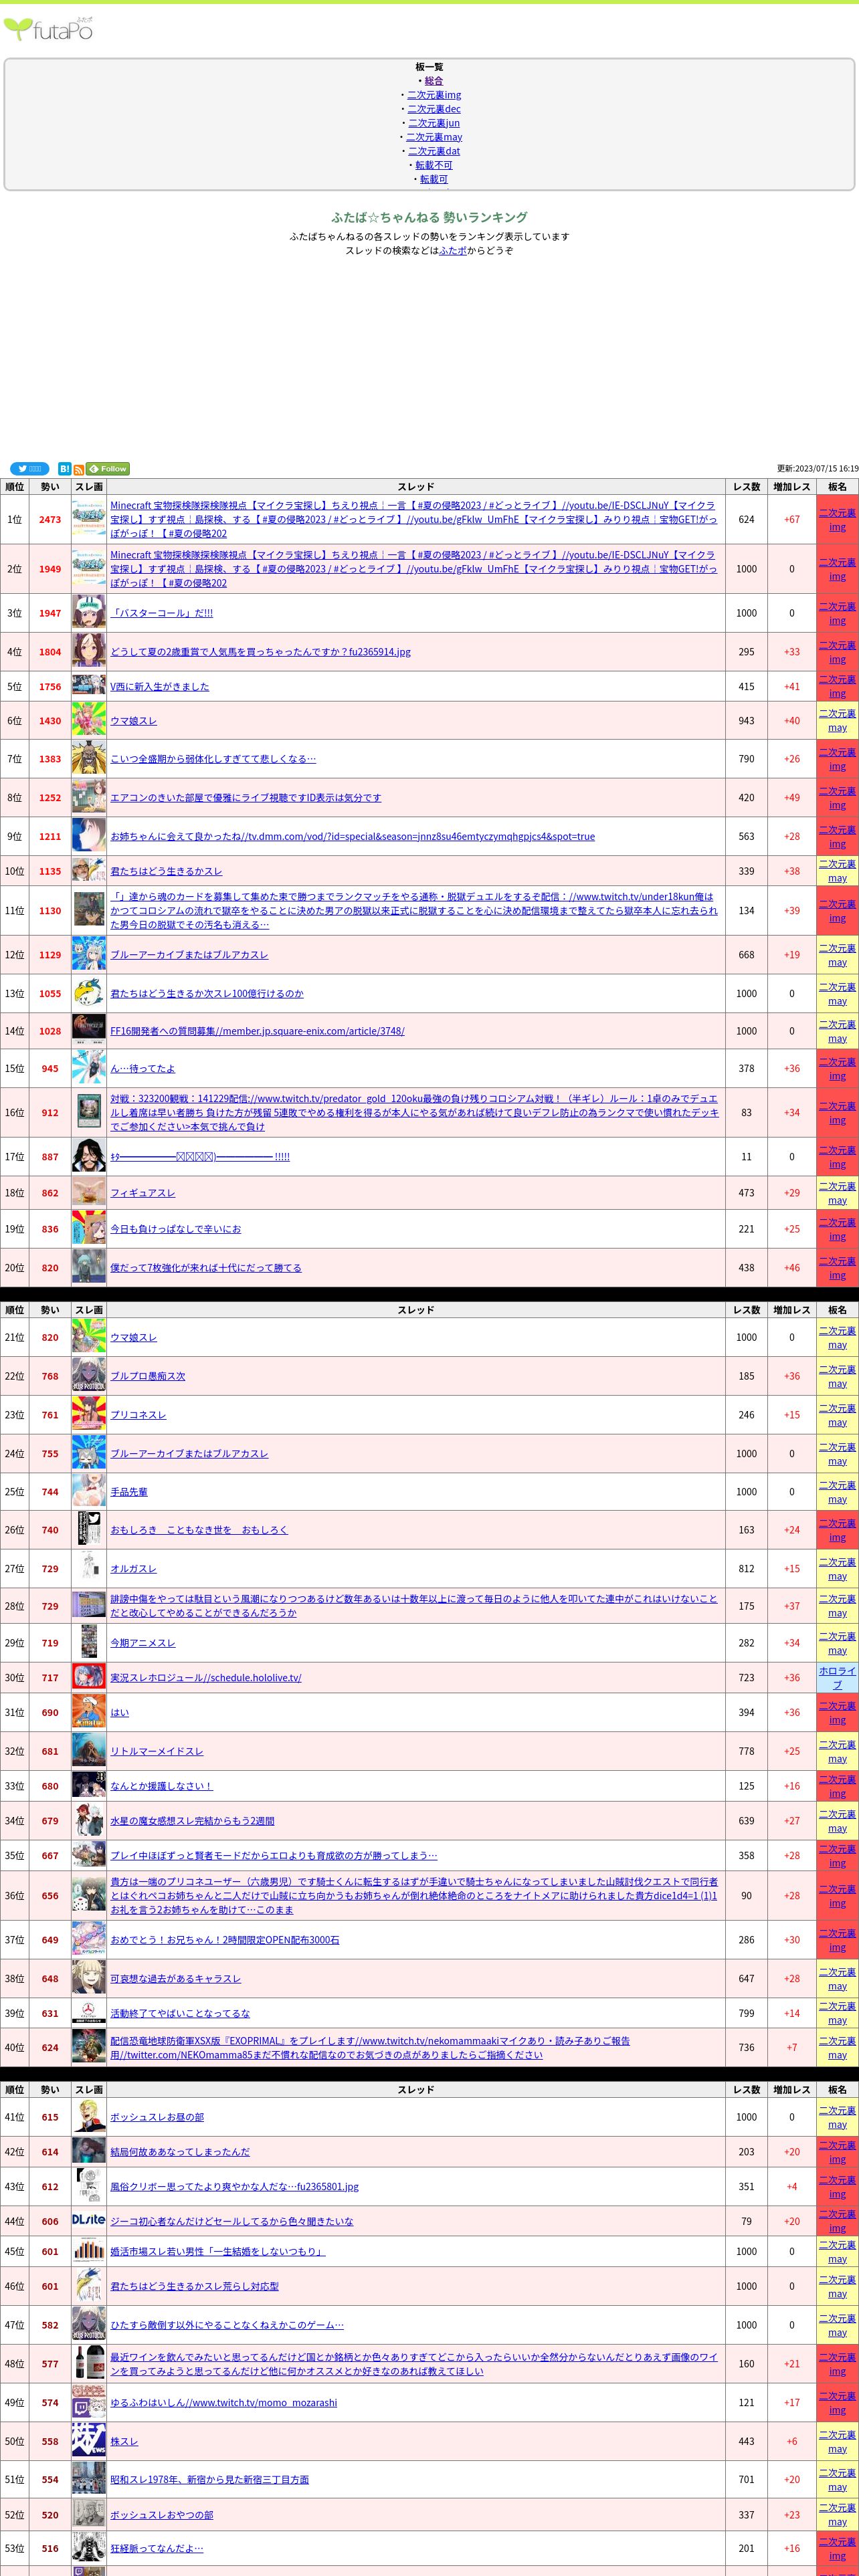Click the Twitter tweet button

pyautogui.click(x=29, y=469)
